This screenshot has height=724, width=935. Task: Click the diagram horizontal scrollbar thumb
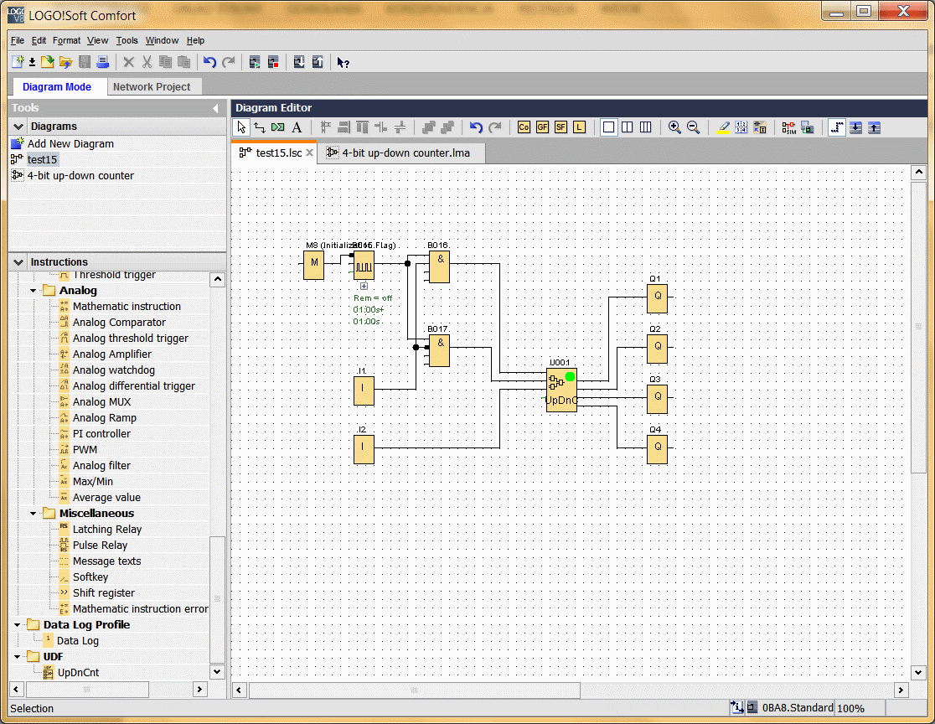click(x=415, y=690)
